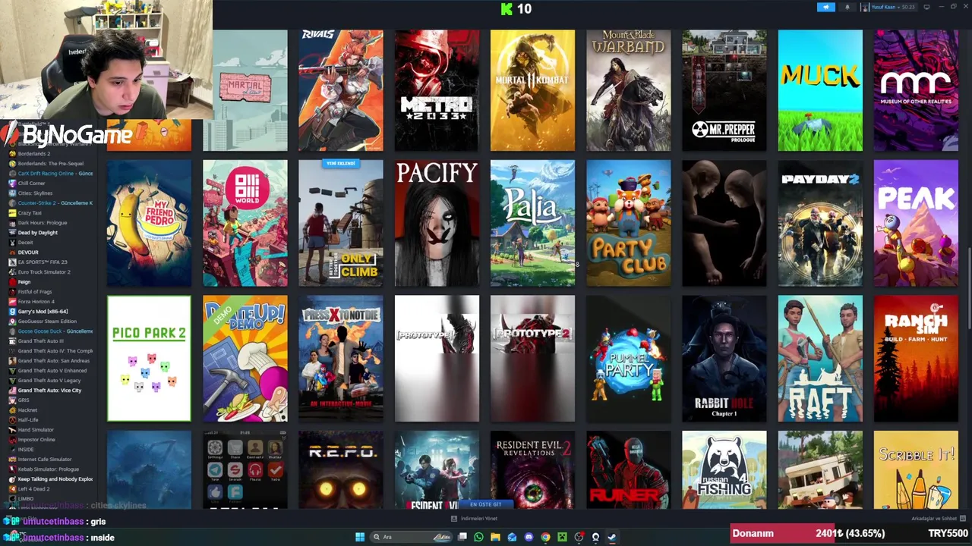The height and width of the screenshot is (546, 972).
Task: Click the Euro Truck Simulator 2 sidebar icon
Action: click(x=12, y=272)
